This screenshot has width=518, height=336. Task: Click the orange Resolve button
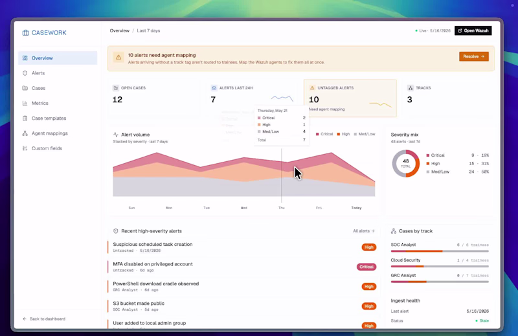tap(474, 56)
